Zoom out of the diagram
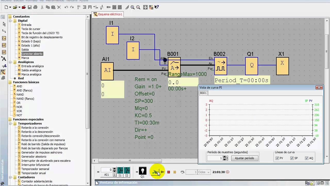This screenshot has width=330, height=186. click(x=138, y=7)
